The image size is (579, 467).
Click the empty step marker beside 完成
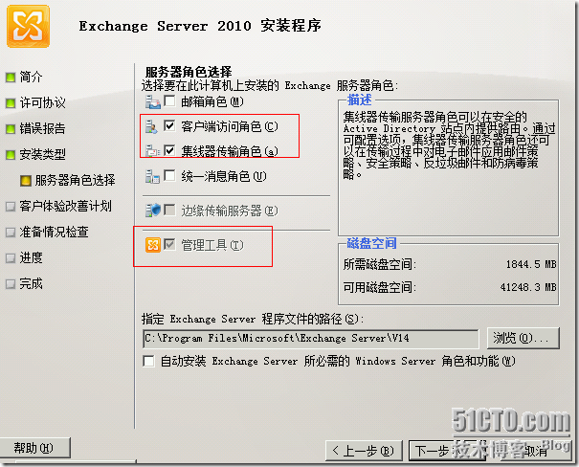click(x=11, y=284)
